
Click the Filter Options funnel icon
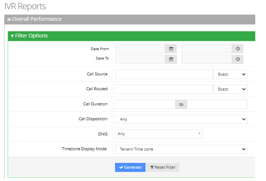12,36
